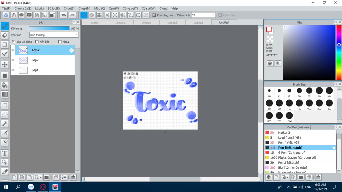Screen dimensions: 342x192
Task: Toggle the Bảo vệ alpha checkbox
Action: click(x=14, y=42)
